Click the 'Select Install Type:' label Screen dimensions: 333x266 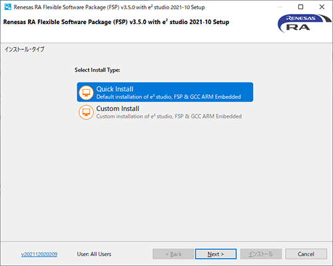97,70
